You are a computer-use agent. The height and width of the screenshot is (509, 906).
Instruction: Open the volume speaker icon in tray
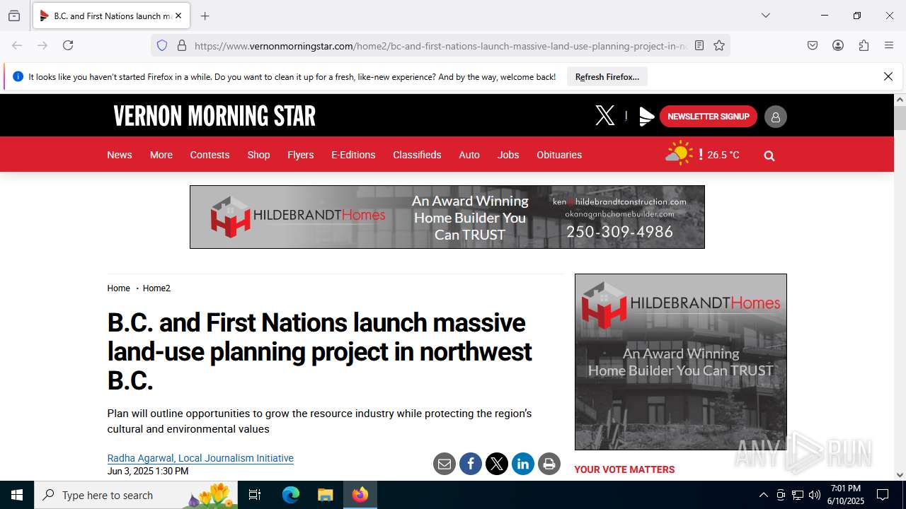pyautogui.click(x=815, y=495)
